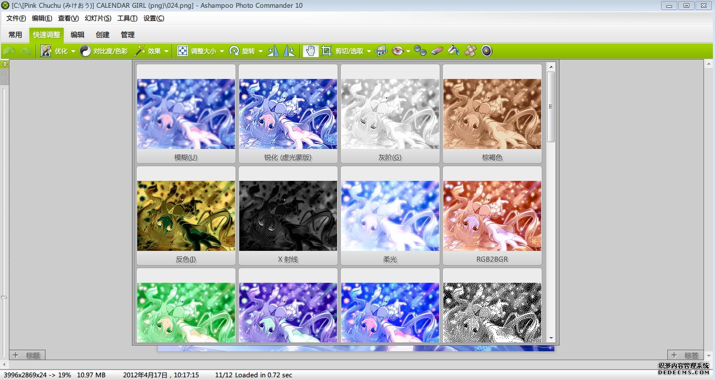The height and width of the screenshot is (380, 715).
Task: Click the redo arrow icon in toolbar
Action: [25, 51]
